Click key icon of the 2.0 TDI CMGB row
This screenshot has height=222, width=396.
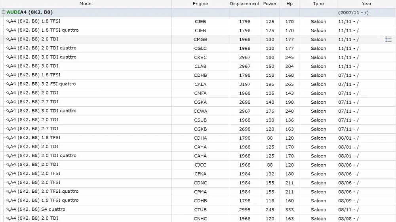coord(8,40)
